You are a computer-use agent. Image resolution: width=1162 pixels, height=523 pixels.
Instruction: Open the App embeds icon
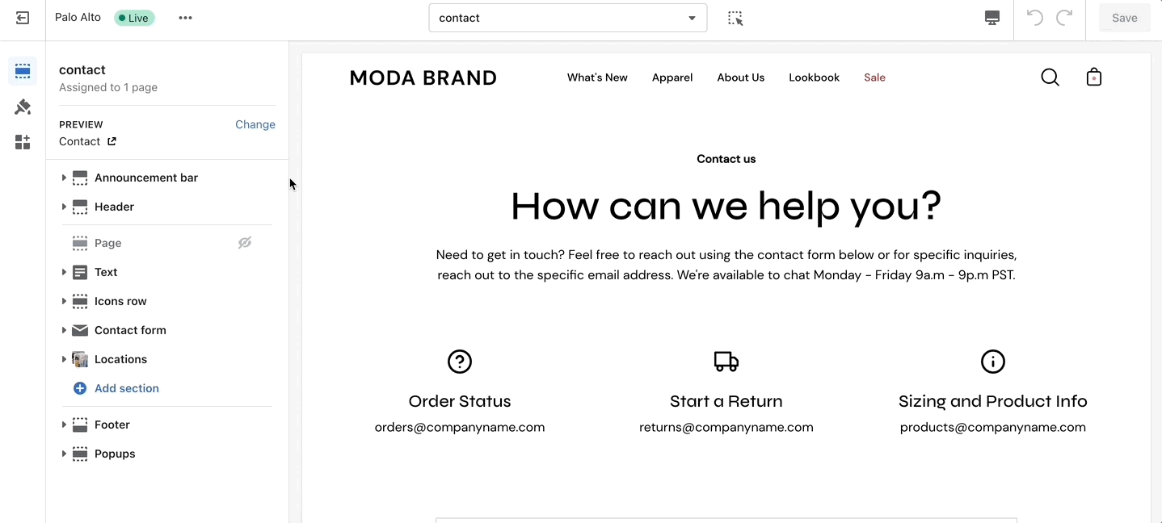tap(23, 142)
